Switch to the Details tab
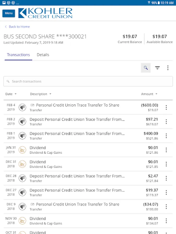Image resolution: width=176 pixels, height=234 pixels. coord(43,55)
